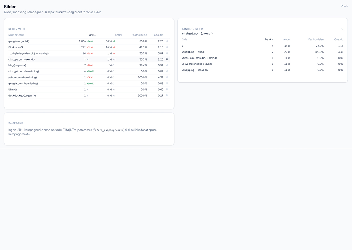Open page details for google (organisk) via magnifier
This screenshot has height=250, width=352.
[x=167, y=41]
